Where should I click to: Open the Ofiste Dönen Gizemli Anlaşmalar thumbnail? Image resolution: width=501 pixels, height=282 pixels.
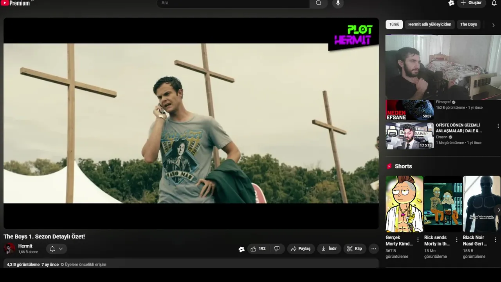point(409,136)
